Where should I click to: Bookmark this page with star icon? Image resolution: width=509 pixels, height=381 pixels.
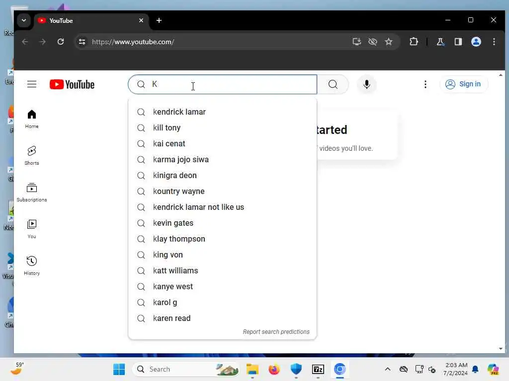coord(389,42)
